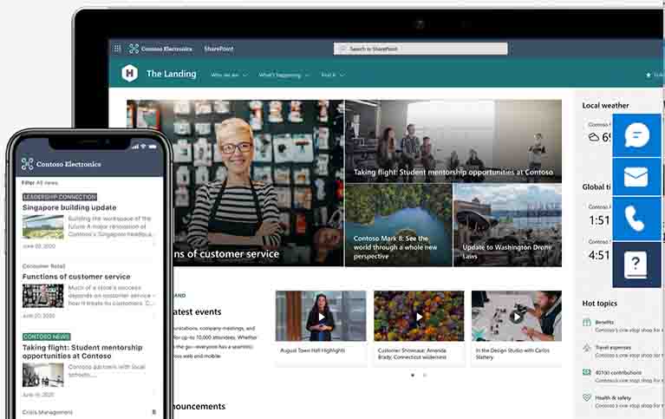This screenshot has width=665, height=419.
Task: Open the app launcher waffle icon
Action: point(117,49)
